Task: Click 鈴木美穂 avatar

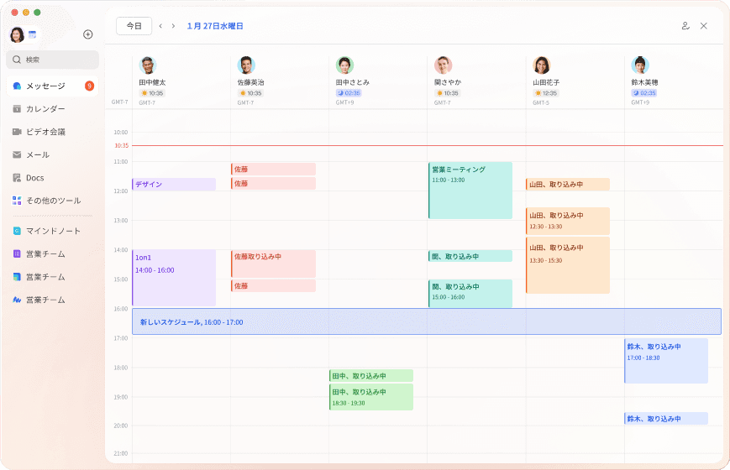Action: pos(640,65)
